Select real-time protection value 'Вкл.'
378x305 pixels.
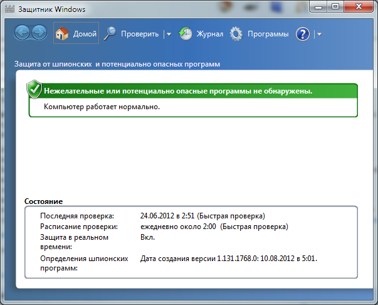(147, 237)
